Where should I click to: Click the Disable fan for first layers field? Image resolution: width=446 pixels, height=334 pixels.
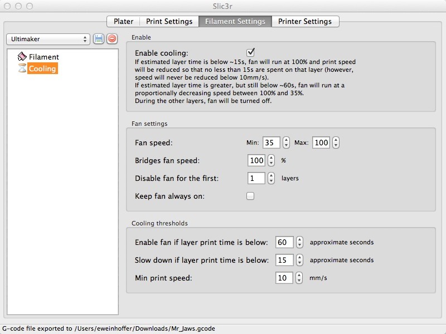(256, 178)
